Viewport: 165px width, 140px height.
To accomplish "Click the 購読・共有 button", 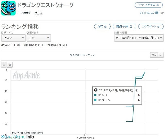I will coord(124,26).
